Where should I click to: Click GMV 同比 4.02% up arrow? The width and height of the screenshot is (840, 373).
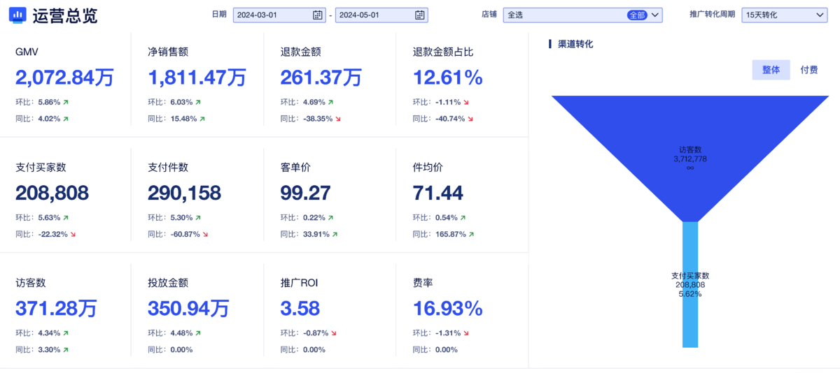coord(66,119)
